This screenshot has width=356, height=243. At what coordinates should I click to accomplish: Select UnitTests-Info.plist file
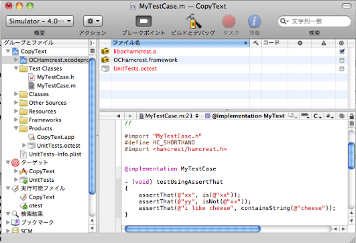[x=55, y=154]
